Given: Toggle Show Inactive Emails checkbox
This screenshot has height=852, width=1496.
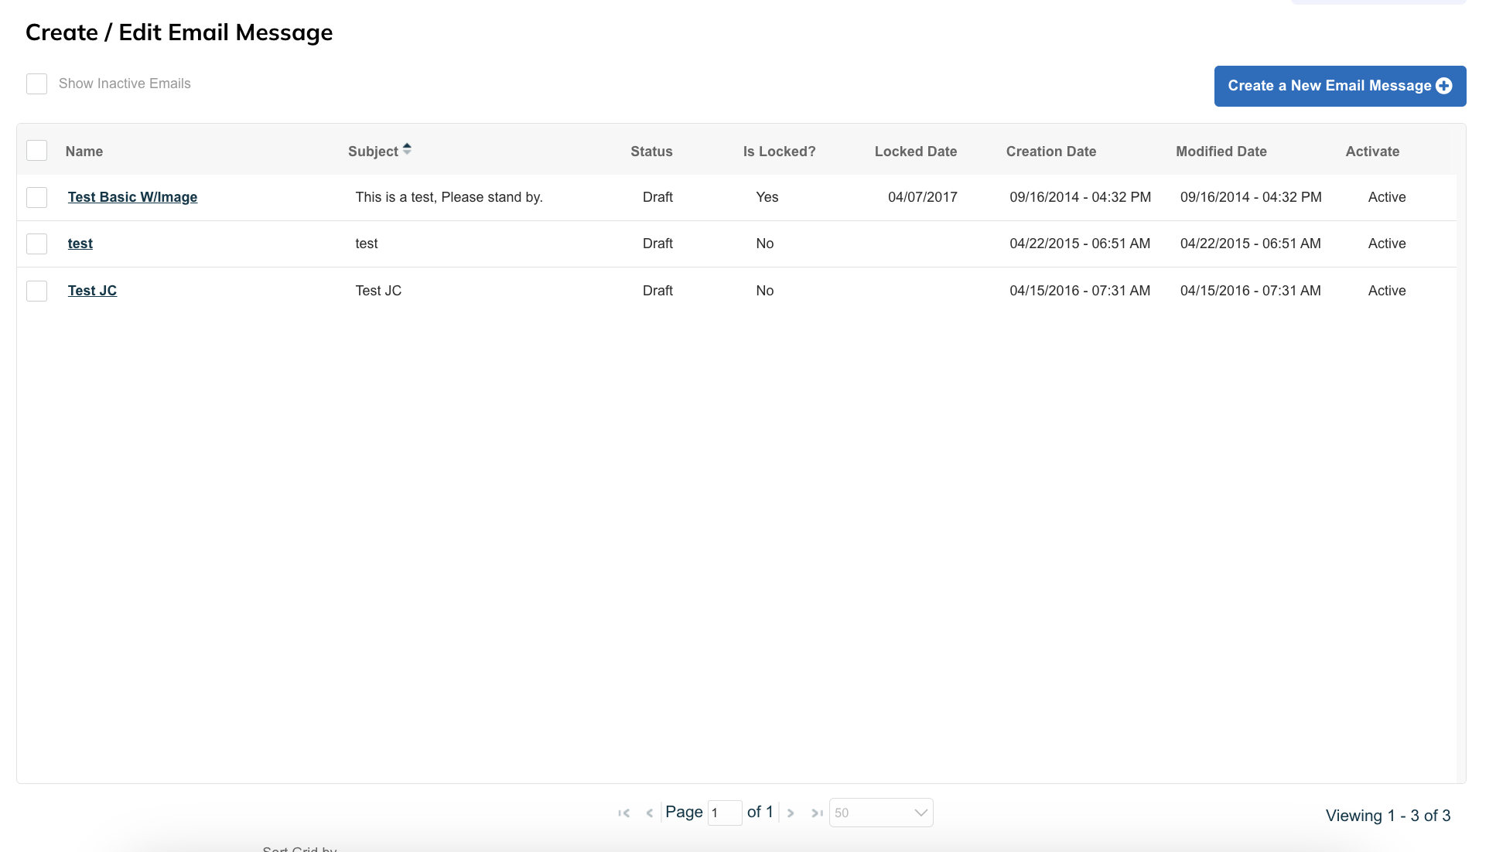Looking at the screenshot, I should [36, 83].
